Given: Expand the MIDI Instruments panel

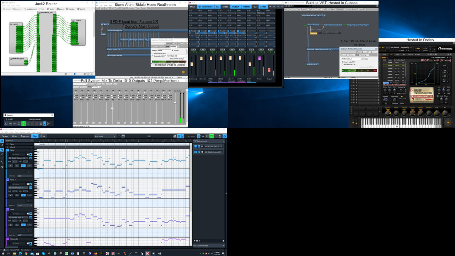Looking at the screenshot, I should pos(223,246).
